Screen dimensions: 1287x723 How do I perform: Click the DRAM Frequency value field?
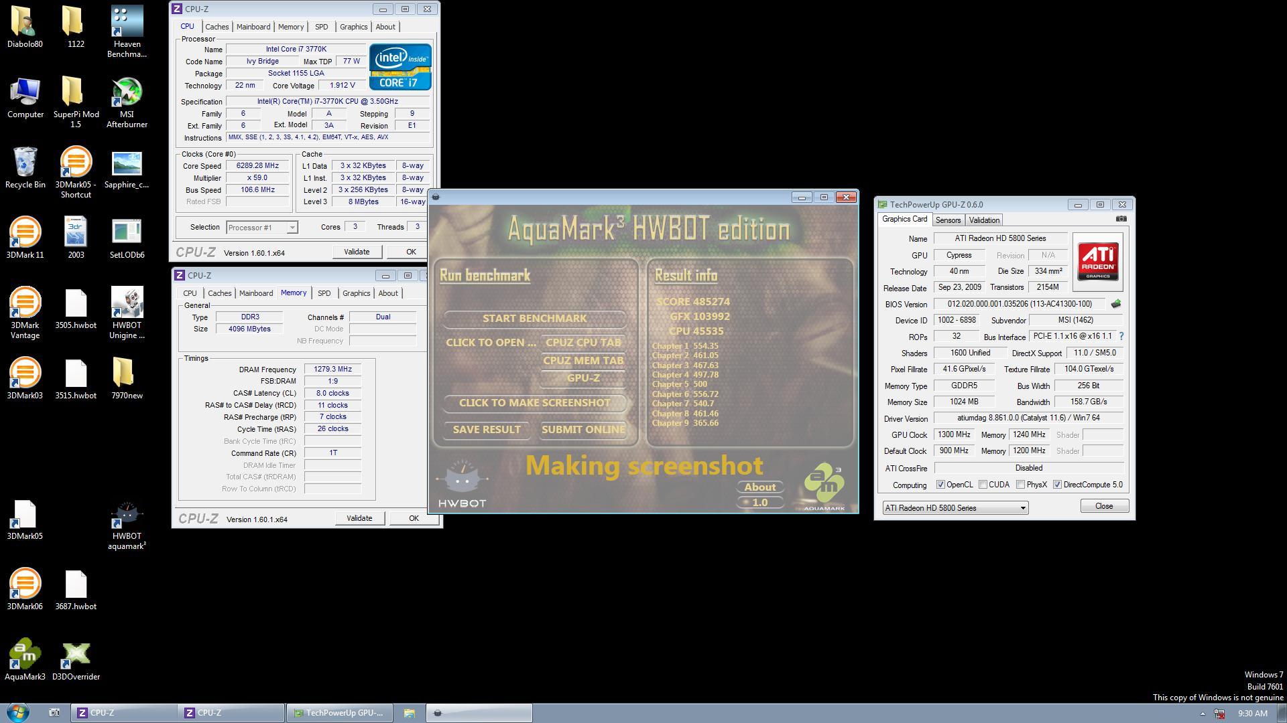[x=332, y=370]
